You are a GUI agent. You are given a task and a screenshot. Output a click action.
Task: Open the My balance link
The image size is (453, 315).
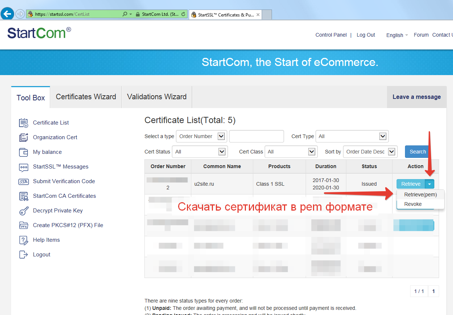(47, 152)
